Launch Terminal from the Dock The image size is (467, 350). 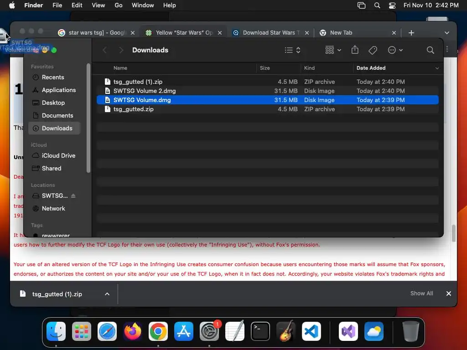260,331
